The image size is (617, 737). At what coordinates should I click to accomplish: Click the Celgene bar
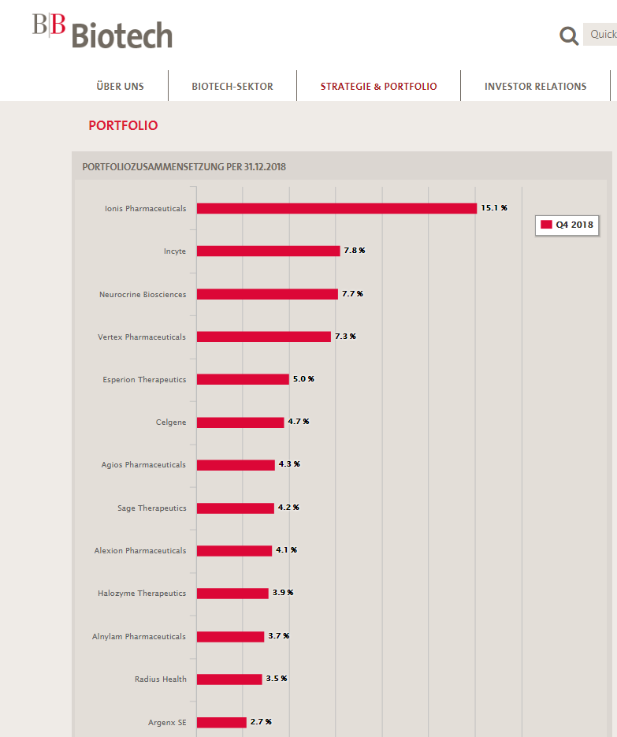240,422
